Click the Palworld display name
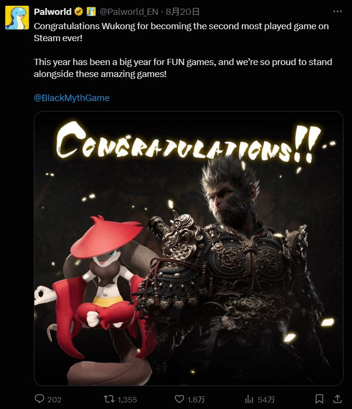352x409 pixels. click(x=53, y=12)
